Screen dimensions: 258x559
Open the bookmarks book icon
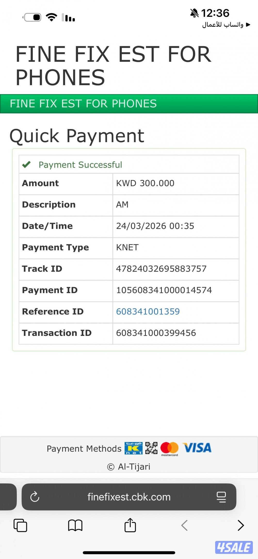[75, 525]
